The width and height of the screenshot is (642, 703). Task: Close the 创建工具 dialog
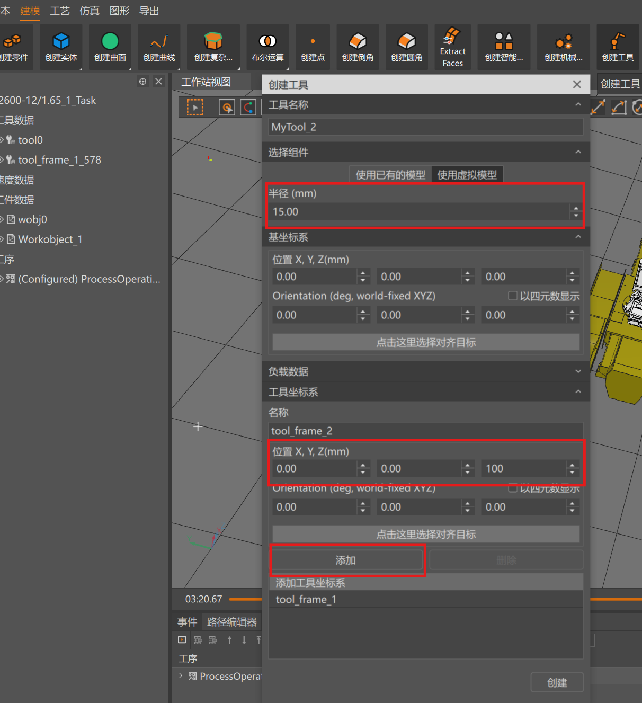click(577, 84)
